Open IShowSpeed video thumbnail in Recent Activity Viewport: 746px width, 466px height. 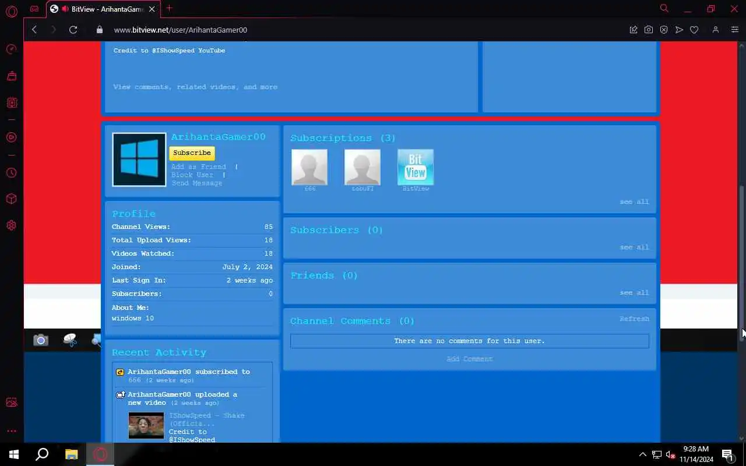(146, 426)
